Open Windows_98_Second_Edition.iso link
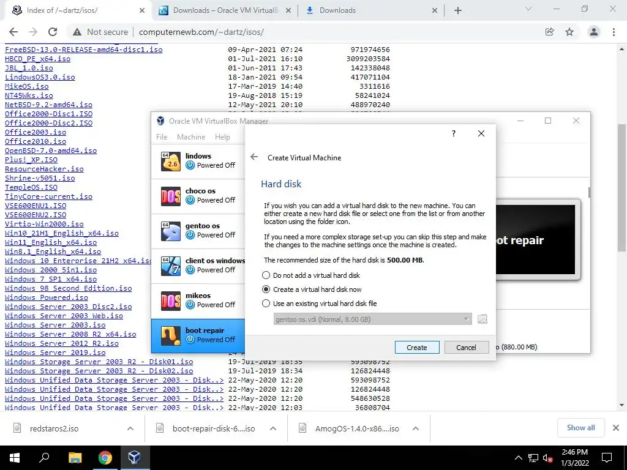The height and width of the screenshot is (470, 627). pos(69,288)
